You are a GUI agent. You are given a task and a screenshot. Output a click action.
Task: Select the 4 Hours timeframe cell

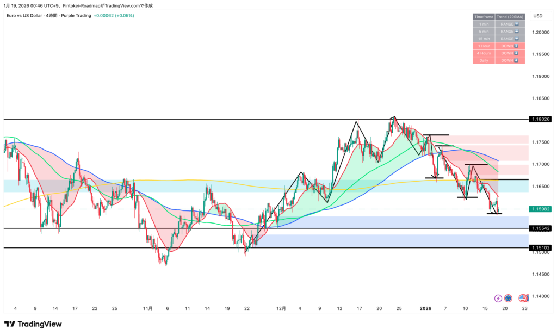pyautogui.click(x=484, y=53)
